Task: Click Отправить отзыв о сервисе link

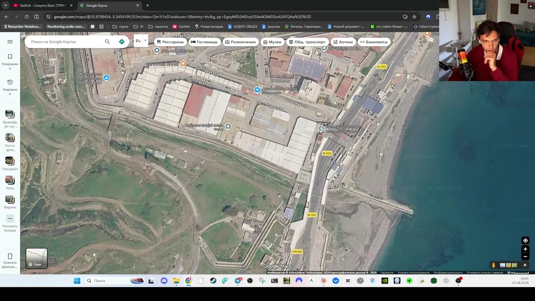Action: (x=485, y=273)
